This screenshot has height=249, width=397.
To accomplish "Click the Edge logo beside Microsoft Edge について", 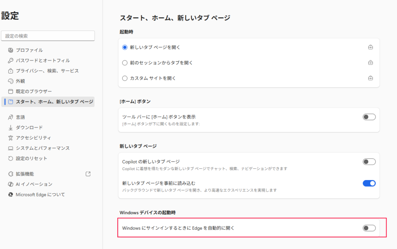I will [10, 195].
